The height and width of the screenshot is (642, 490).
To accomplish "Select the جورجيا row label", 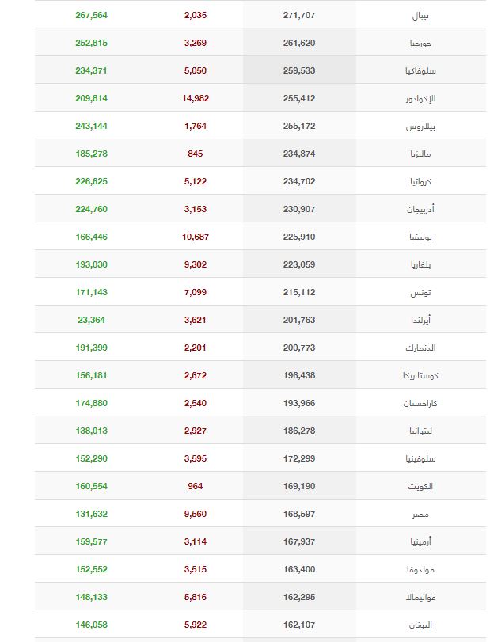I will pos(420,44).
